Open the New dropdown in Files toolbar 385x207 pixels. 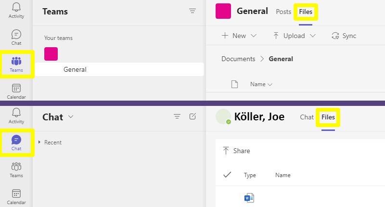239,36
